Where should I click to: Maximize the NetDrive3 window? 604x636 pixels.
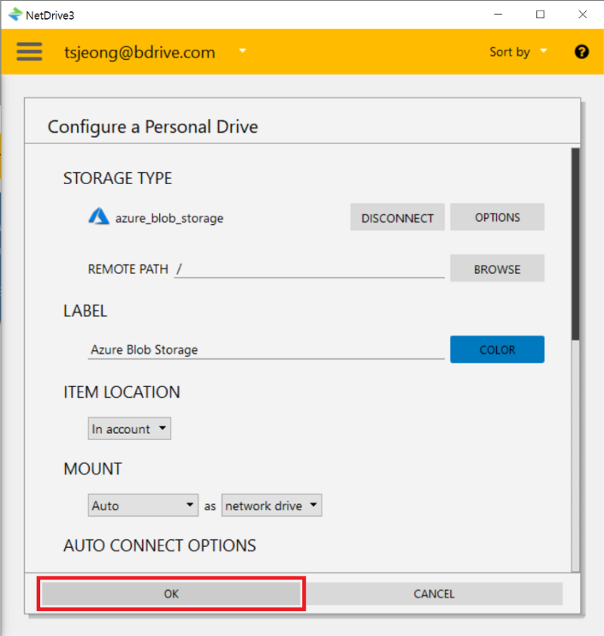click(x=540, y=14)
